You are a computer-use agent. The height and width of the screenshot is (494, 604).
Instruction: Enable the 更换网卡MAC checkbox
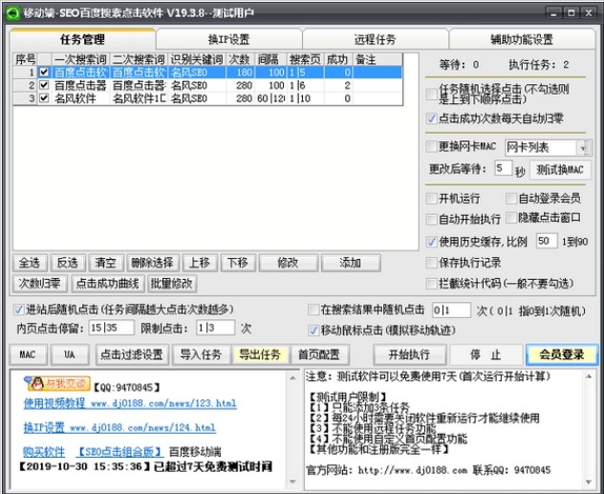432,147
